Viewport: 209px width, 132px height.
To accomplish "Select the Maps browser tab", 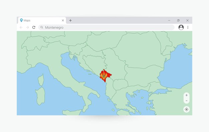I will [x=42, y=20].
